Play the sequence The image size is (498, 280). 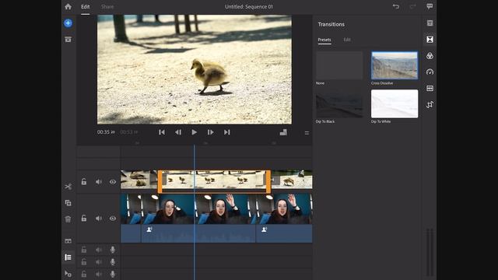[194, 132]
